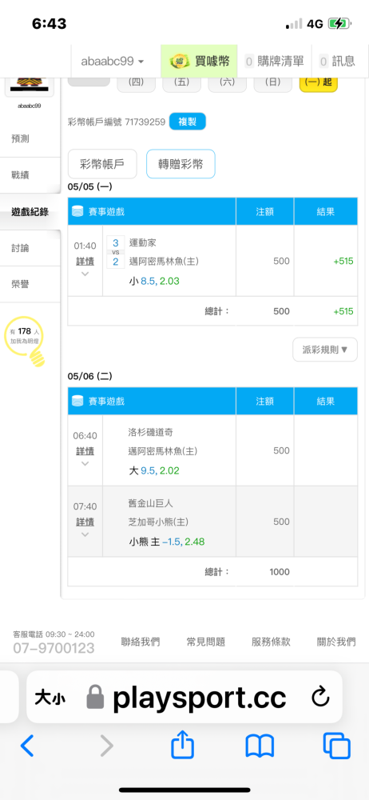Screen dimensions: 369x800
Task: Click the 買噱幣 coin icon button
Action: 199,62
